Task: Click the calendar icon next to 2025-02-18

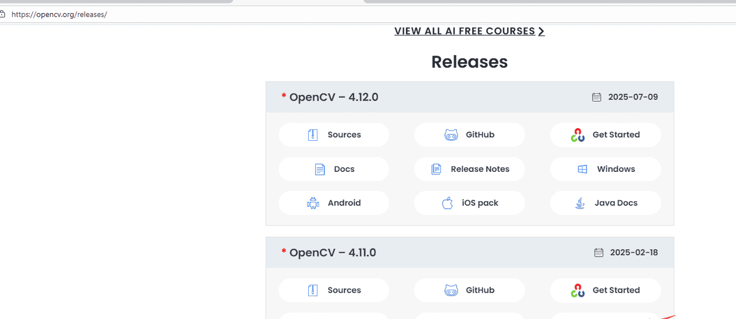Action: point(599,253)
